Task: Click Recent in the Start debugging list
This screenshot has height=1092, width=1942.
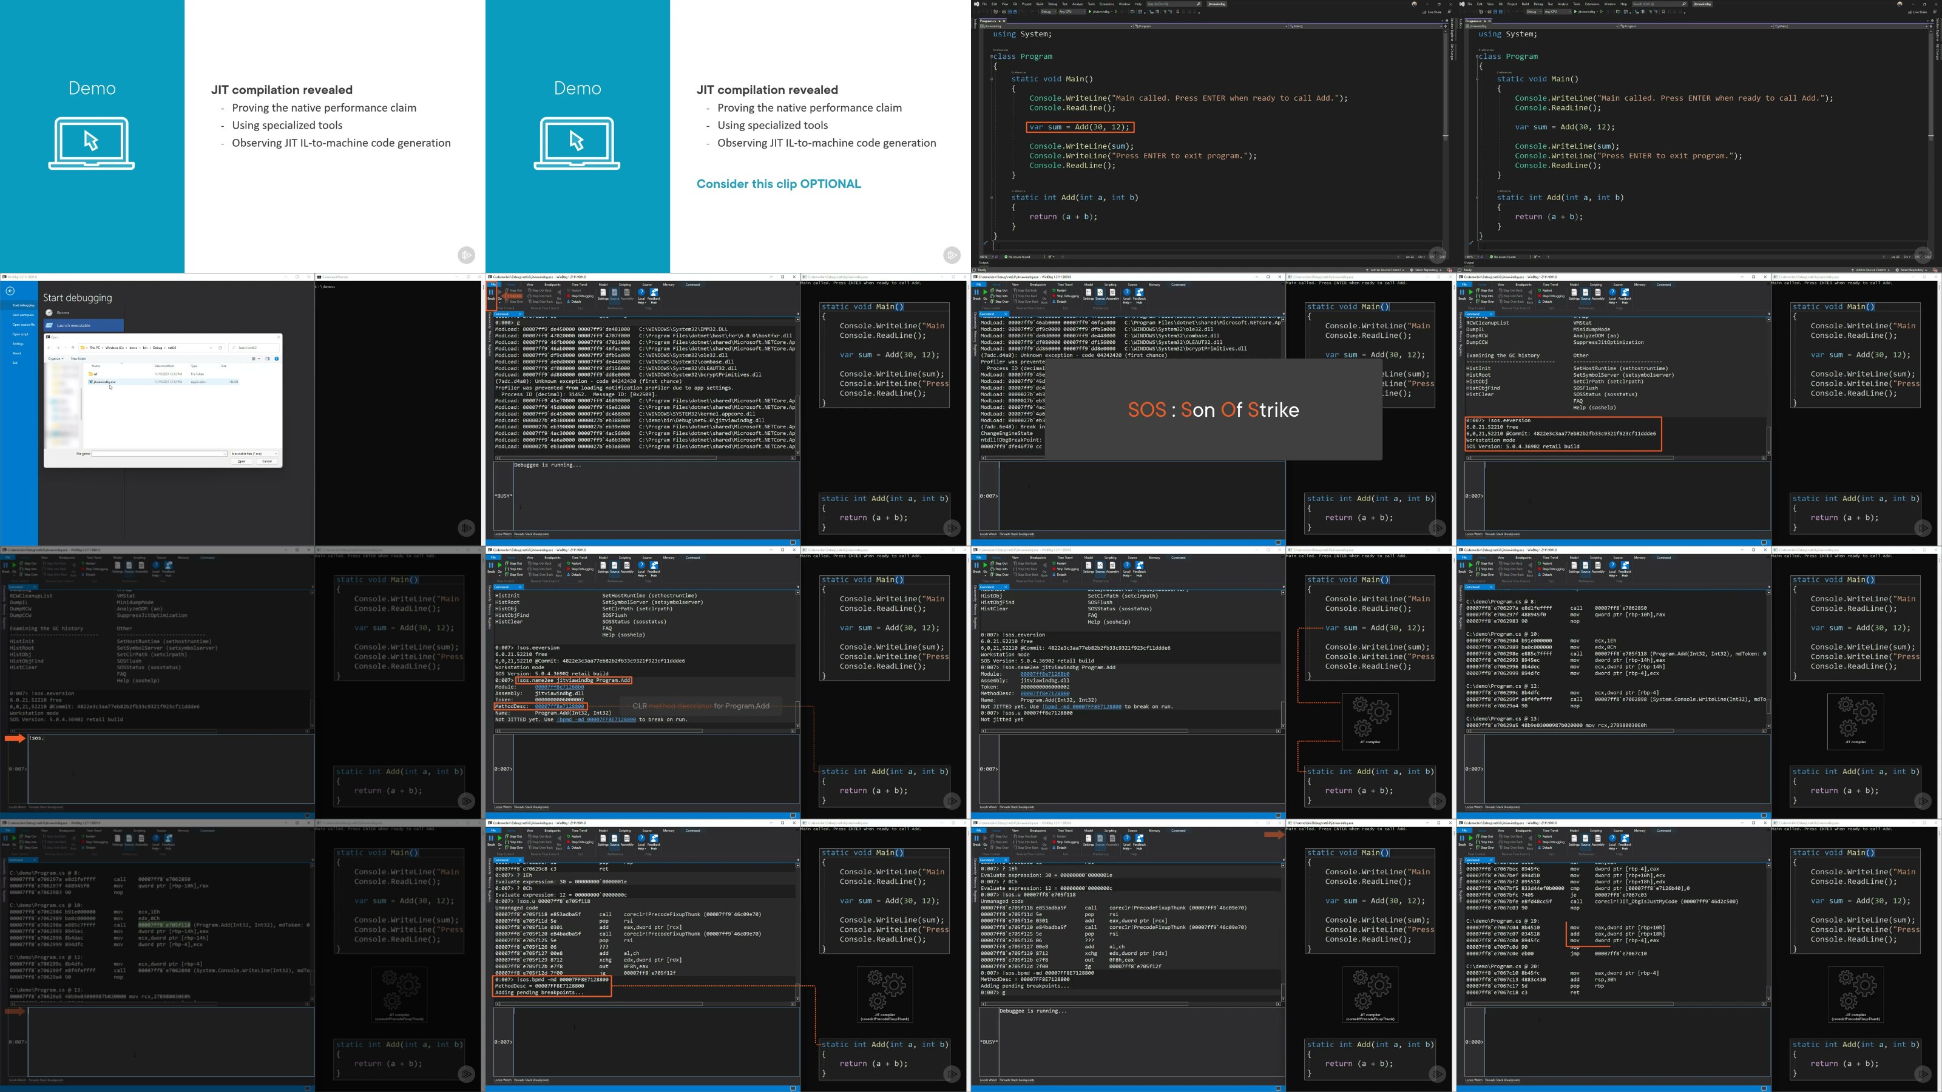Action: click(x=63, y=314)
